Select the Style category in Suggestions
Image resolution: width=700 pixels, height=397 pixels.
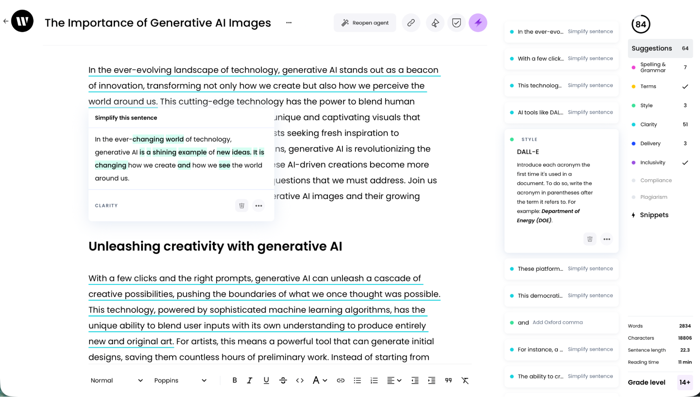646,105
